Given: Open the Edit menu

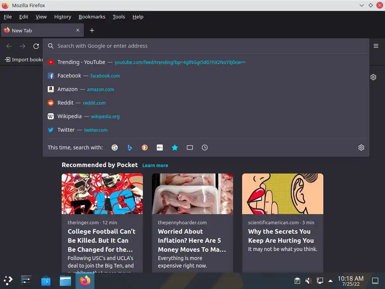Looking at the screenshot, I should (x=24, y=17).
